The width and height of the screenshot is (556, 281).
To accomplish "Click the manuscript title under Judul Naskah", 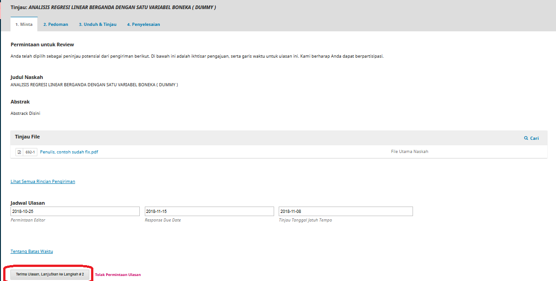I will pos(94,85).
